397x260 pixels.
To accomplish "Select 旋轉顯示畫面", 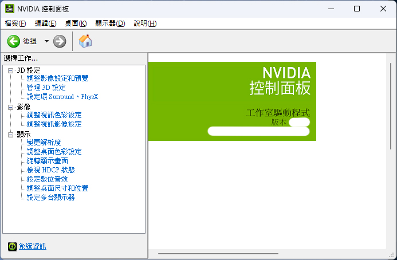I will 48,161.
